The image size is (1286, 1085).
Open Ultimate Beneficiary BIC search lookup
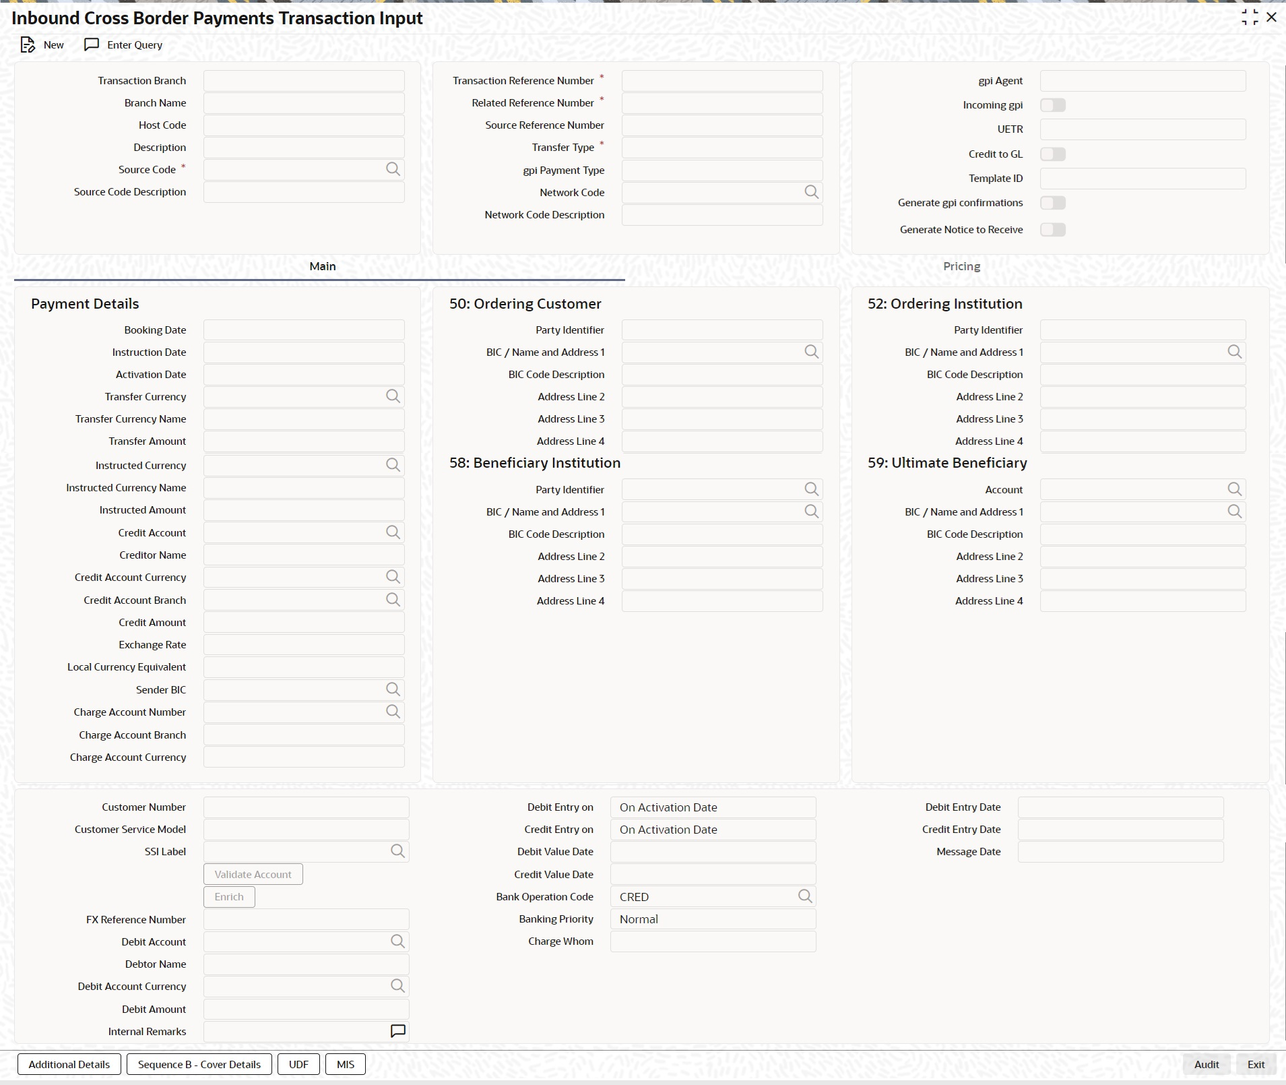tap(1235, 511)
